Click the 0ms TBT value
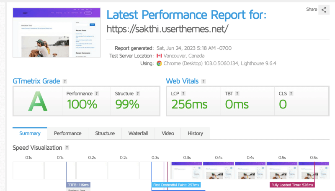 click(237, 104)
